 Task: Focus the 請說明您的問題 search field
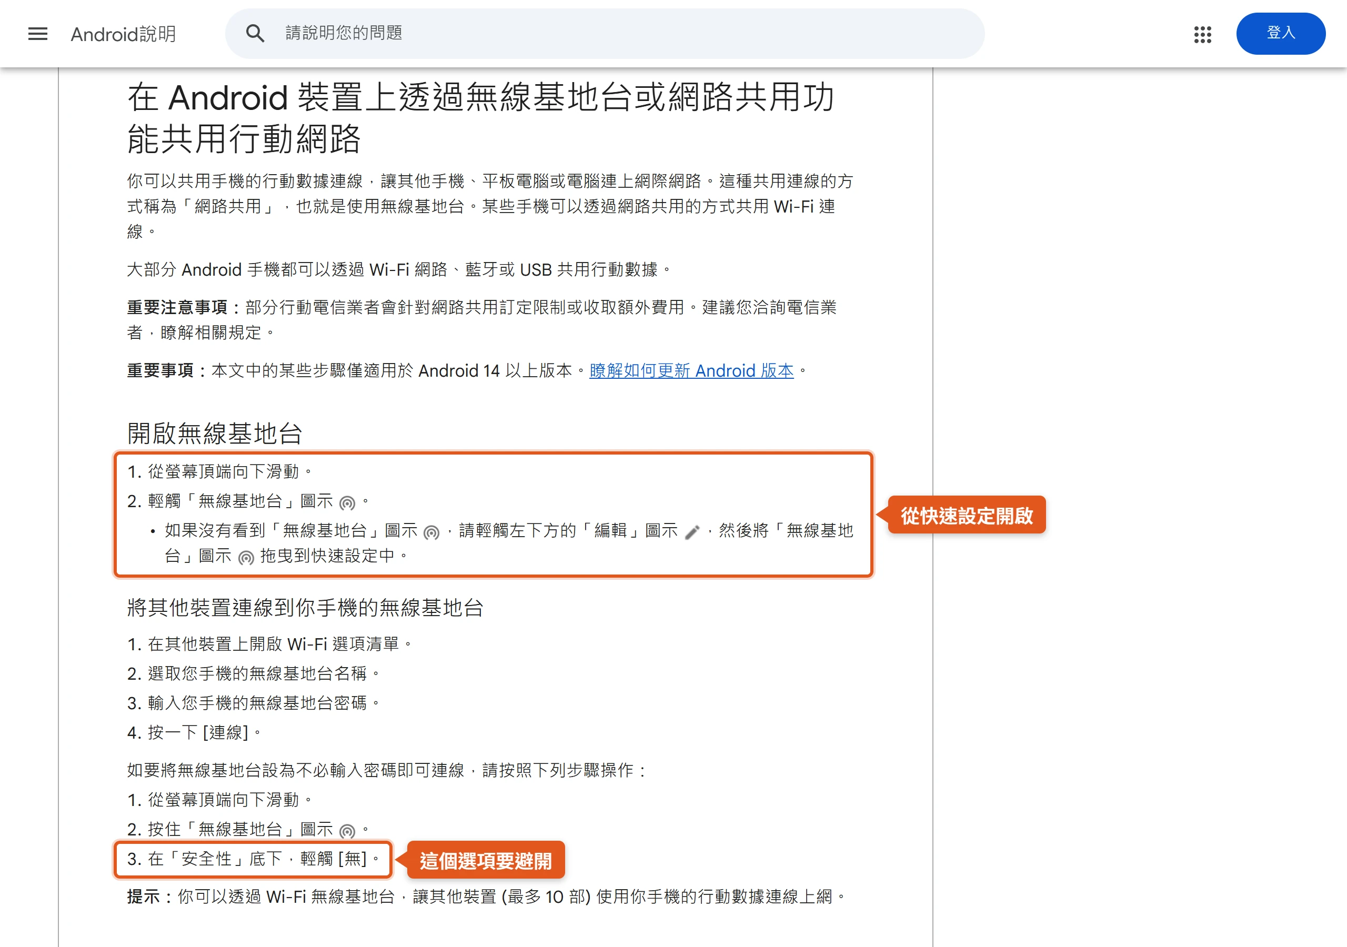tap(605, 34)
